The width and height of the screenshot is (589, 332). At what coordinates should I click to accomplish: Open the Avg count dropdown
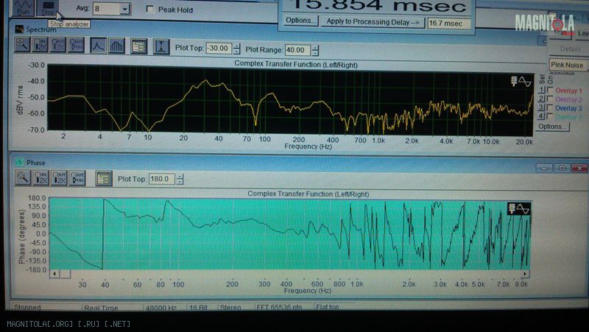point(125,8)
